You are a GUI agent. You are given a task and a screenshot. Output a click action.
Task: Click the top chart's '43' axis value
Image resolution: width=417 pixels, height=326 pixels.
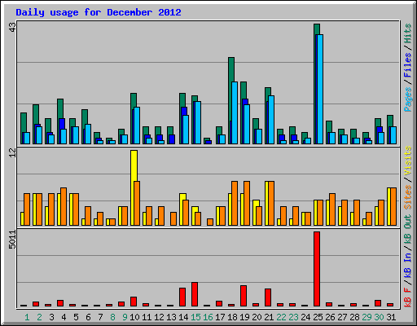(x=12, y=27)
